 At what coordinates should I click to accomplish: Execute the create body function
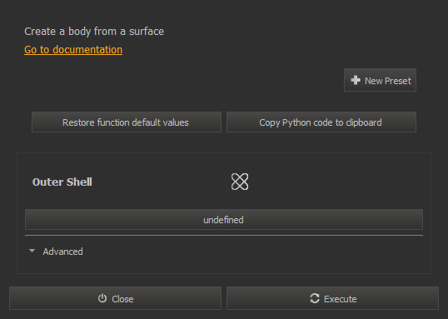[x=332, y=298]
